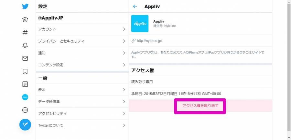Open the Notifications bell icon
The image size is (291, 140).
[x=25, y=45]
